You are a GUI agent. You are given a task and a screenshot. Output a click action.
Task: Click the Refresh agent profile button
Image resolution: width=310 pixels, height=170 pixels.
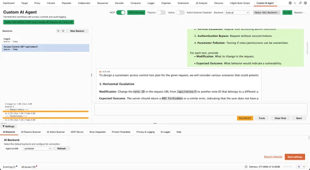pyautogui.click(x=62, y=149)
